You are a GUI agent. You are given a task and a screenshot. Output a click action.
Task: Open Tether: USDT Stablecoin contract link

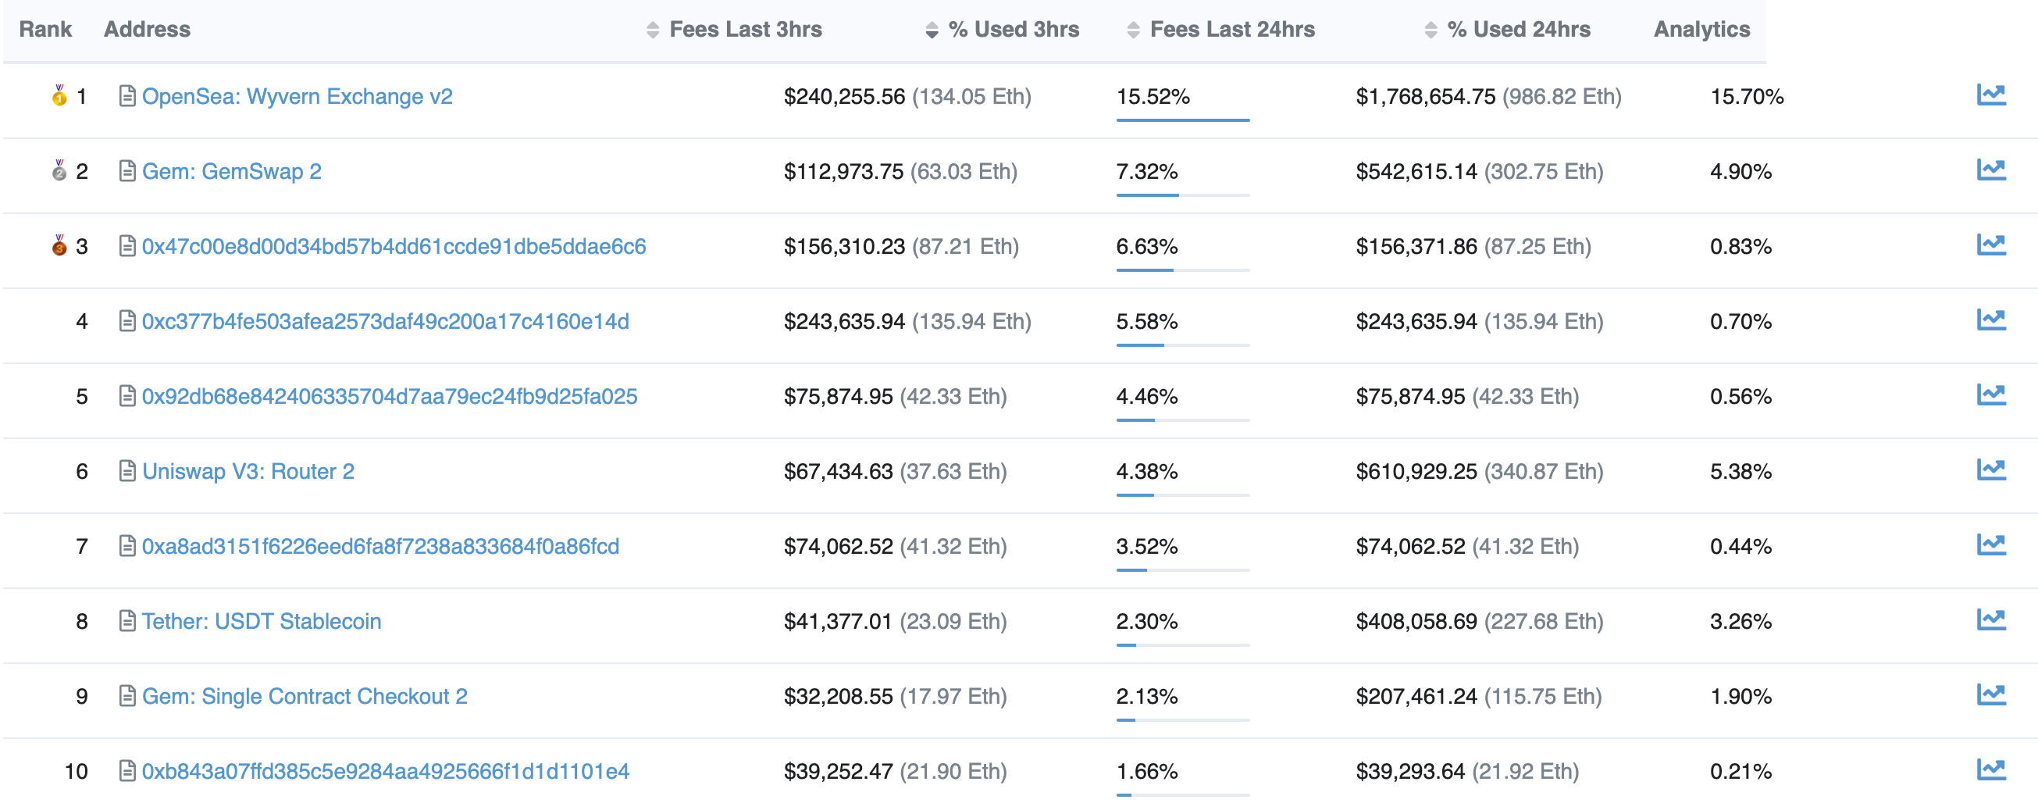point(261,621)
